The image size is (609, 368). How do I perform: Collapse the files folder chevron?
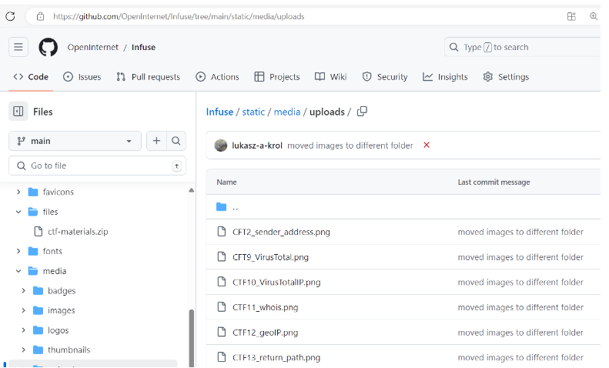(x=18, y=212)
